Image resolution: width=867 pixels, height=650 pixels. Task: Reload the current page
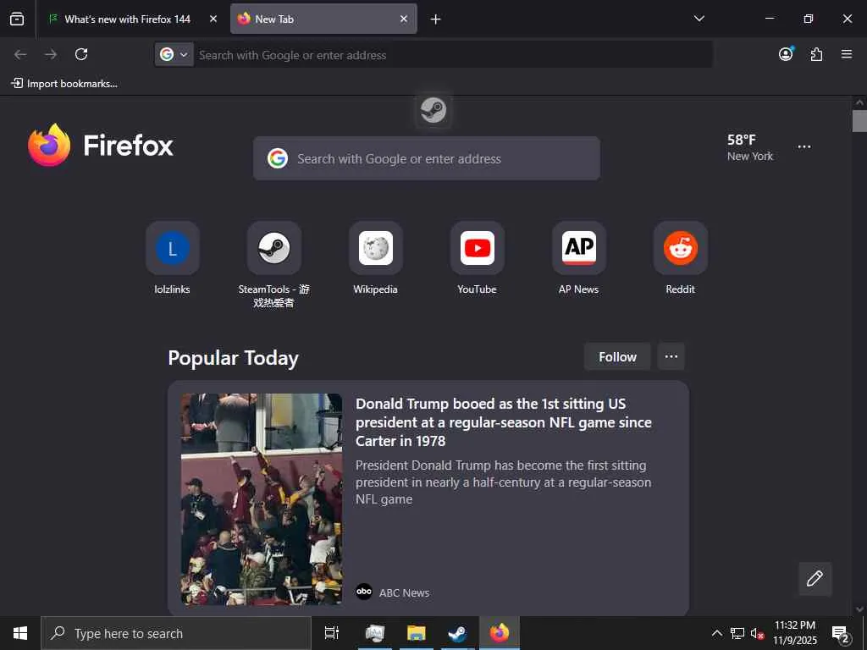[81, 54]
